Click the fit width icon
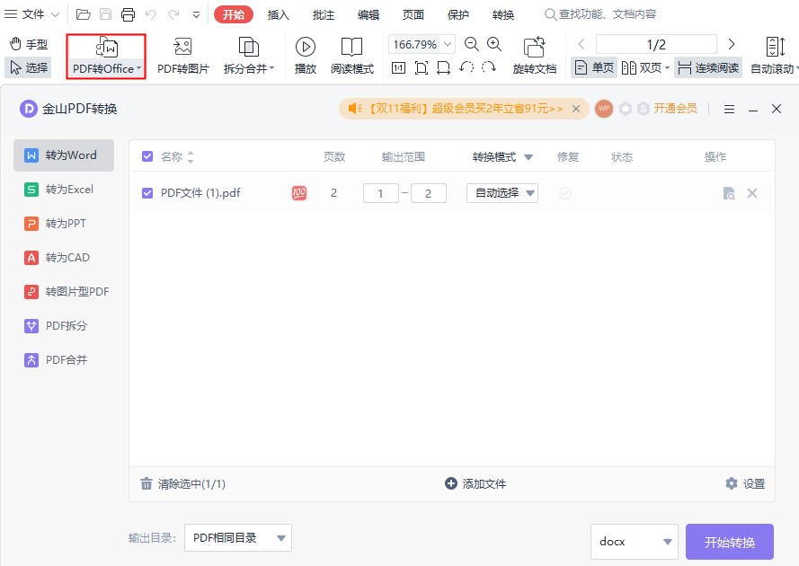 tap(443, 67)
